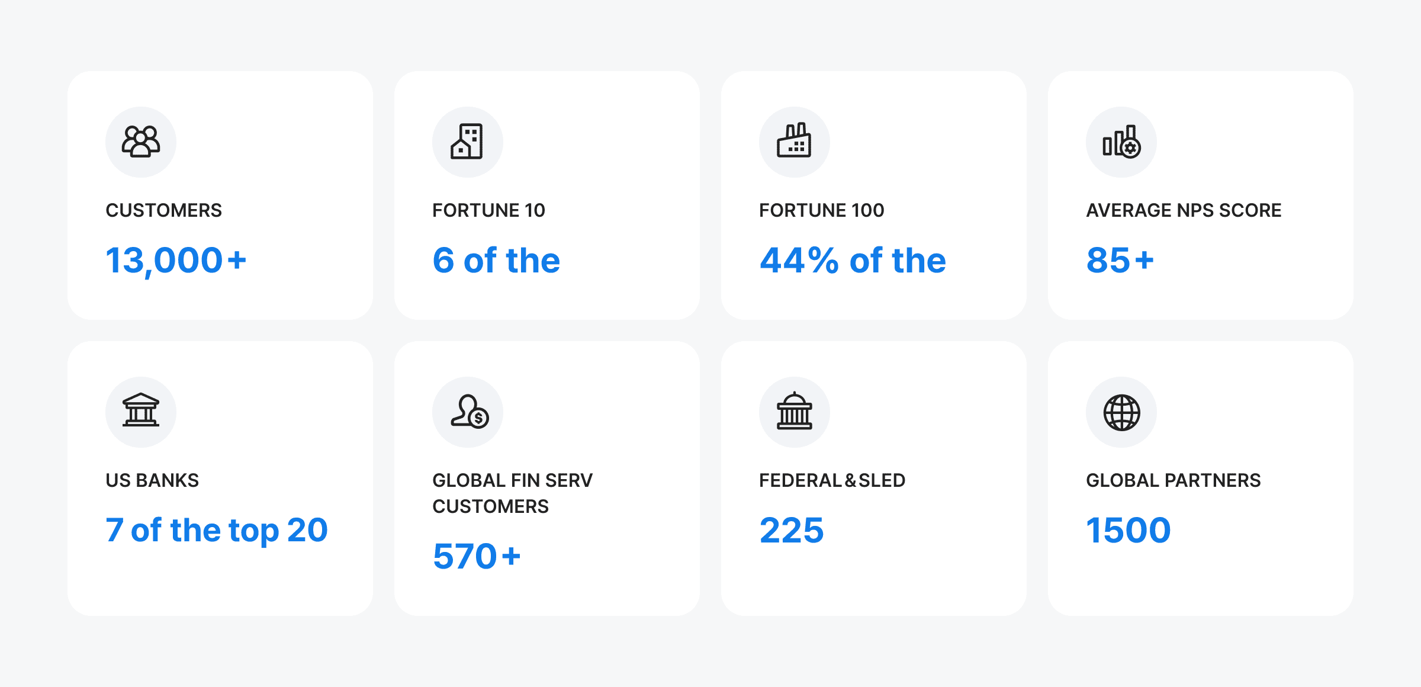This screenshot has height=687, width=1421.
Task: Select the 570+ figure
Action: (x=477, y=557)
